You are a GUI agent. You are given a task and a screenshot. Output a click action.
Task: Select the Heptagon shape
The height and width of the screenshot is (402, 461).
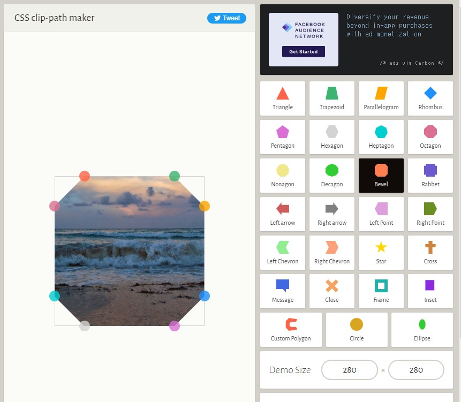click(x=381, y=137)
